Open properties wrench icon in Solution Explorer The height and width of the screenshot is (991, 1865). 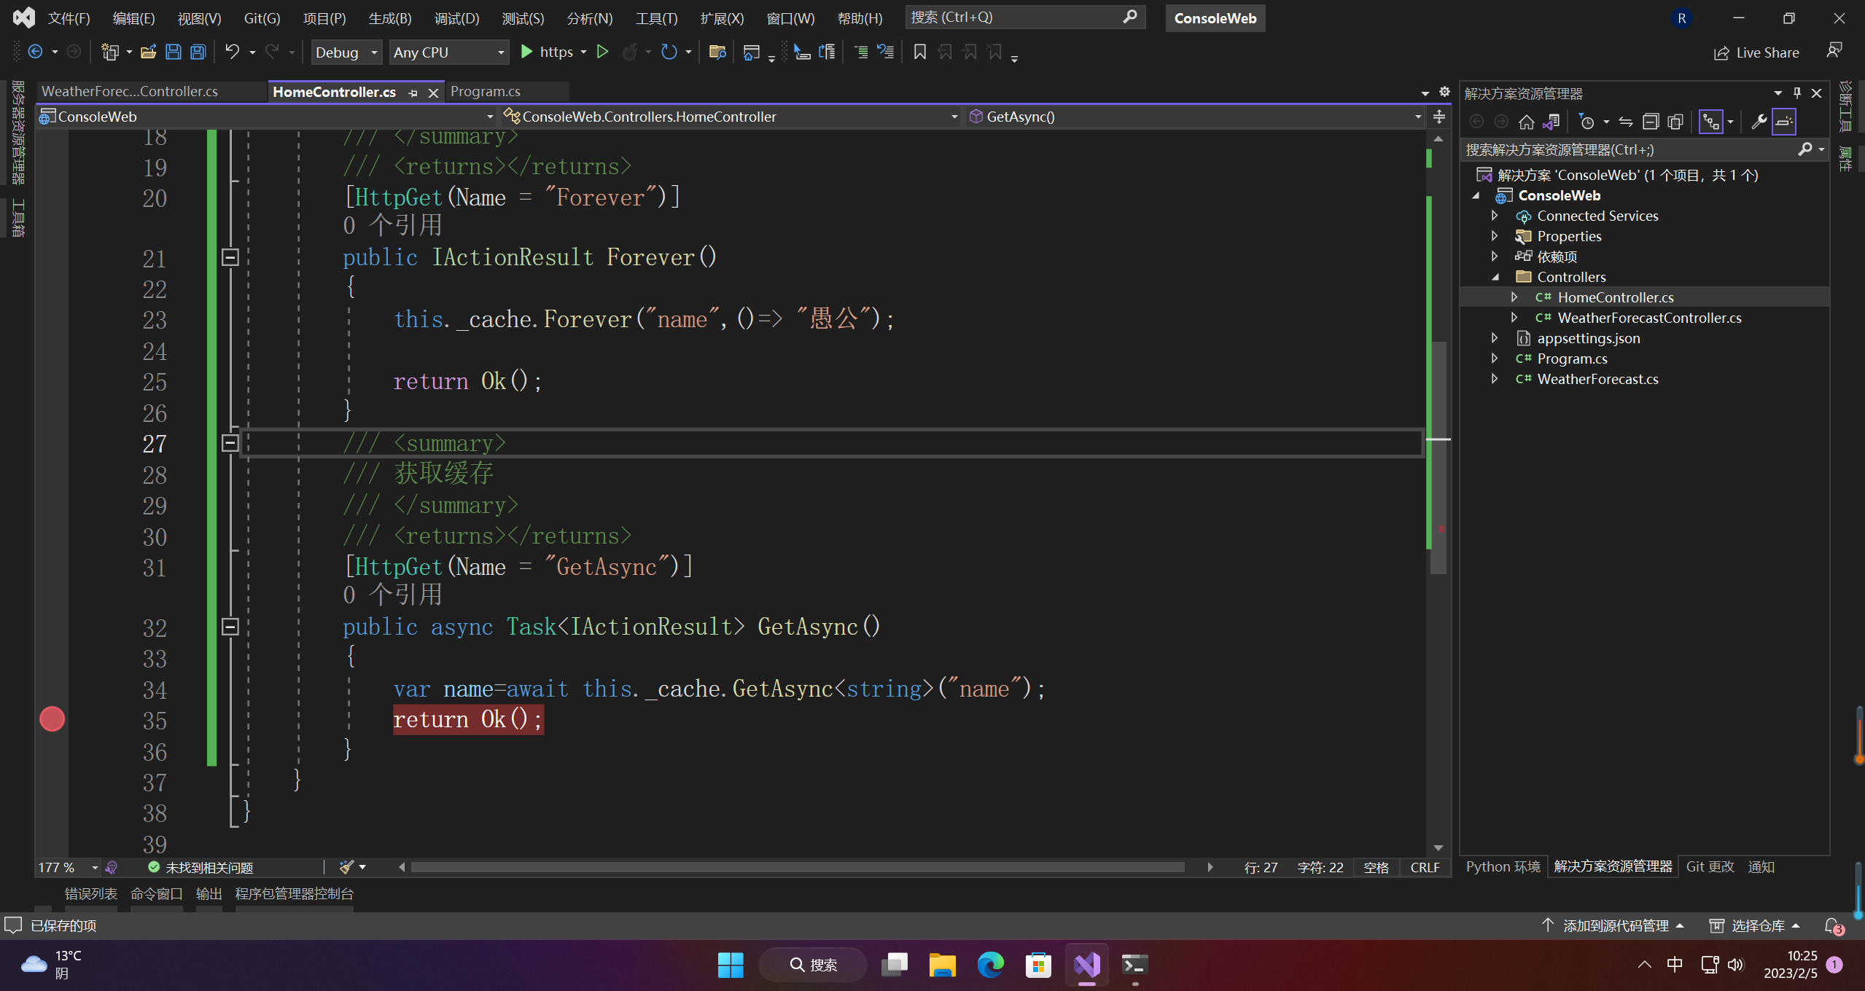[1759, 122]
